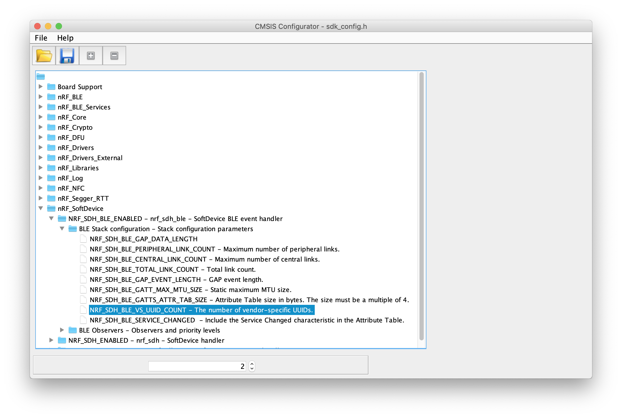Screen dimensions: 622x418
Task: Expand the BLE Observers node
Action: pyautogui.click(x=62, y=330)
